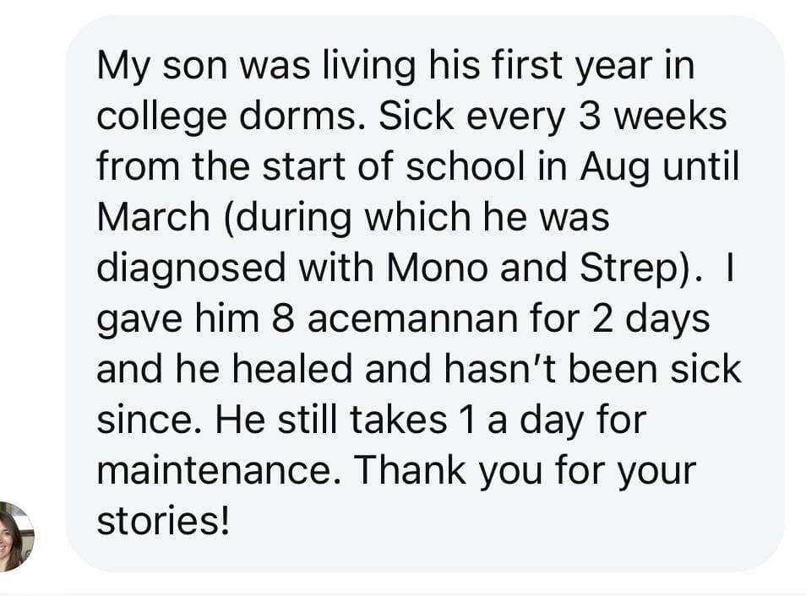The image size is (806, 596).
Task: Click the sender's profile picture avatar
Action: [x=16, y=537]
